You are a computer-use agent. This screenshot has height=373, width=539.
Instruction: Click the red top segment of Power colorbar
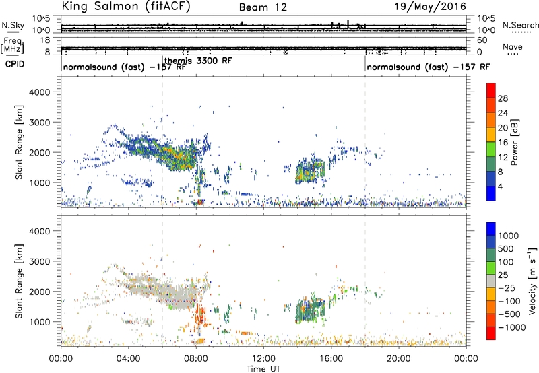(491, 90)
